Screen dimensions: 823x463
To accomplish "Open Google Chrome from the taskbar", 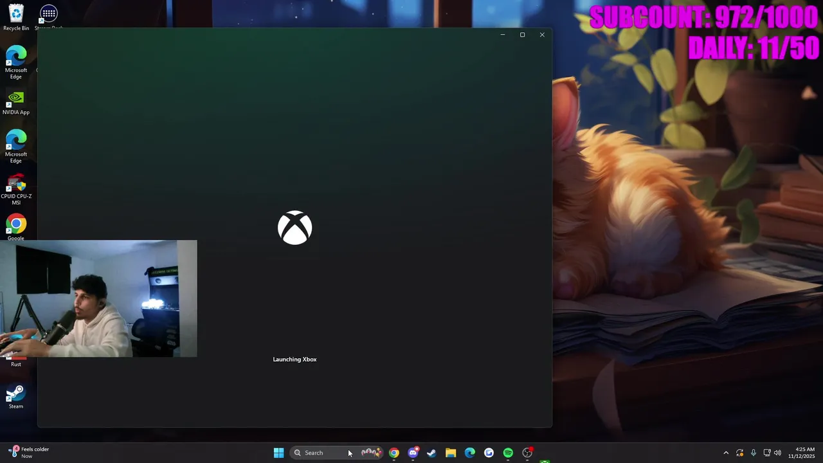I will 393,453.
